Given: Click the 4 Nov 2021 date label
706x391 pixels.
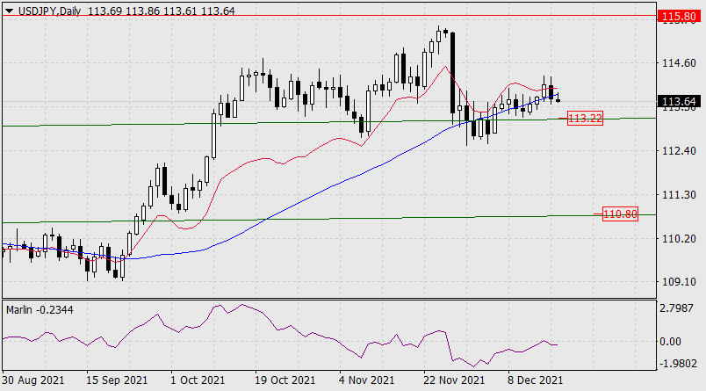Looking at the screenshot, I should 366,380.
